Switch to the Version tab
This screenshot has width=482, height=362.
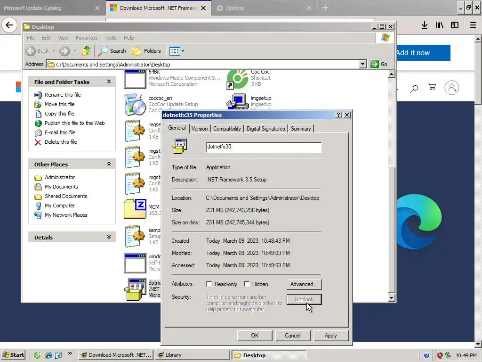[x=200, y=129]
